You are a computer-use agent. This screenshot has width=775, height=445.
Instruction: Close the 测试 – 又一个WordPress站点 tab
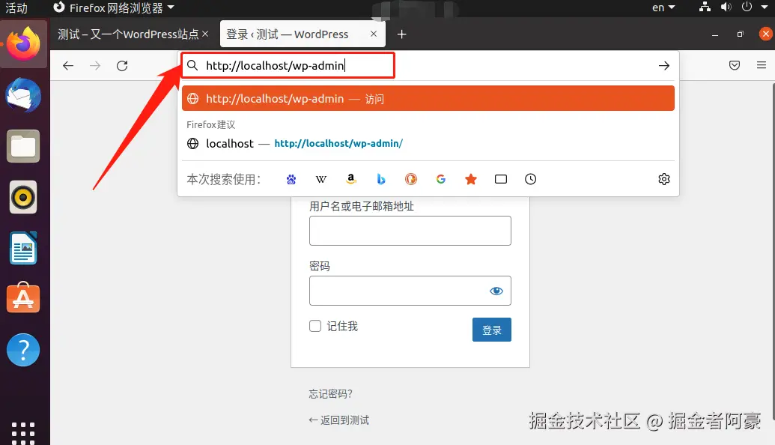(x=205, y=34)
